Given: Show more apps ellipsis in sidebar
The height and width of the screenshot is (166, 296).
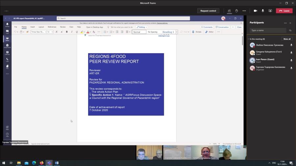Looking at the screenshot, I should (x=7, y=74).
